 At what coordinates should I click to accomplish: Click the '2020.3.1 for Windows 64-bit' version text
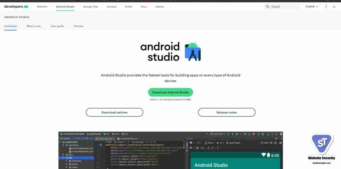click(170, 100)
